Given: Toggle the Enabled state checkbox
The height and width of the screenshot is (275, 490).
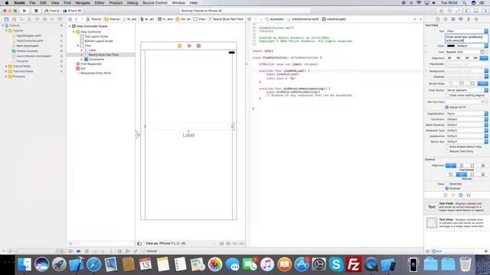Looking at the screenshot, I should (447, 189).
